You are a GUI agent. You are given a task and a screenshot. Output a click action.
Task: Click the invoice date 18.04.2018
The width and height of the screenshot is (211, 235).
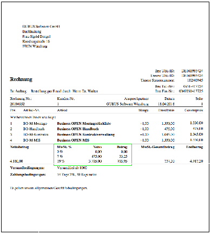click(x=166, y=104)
